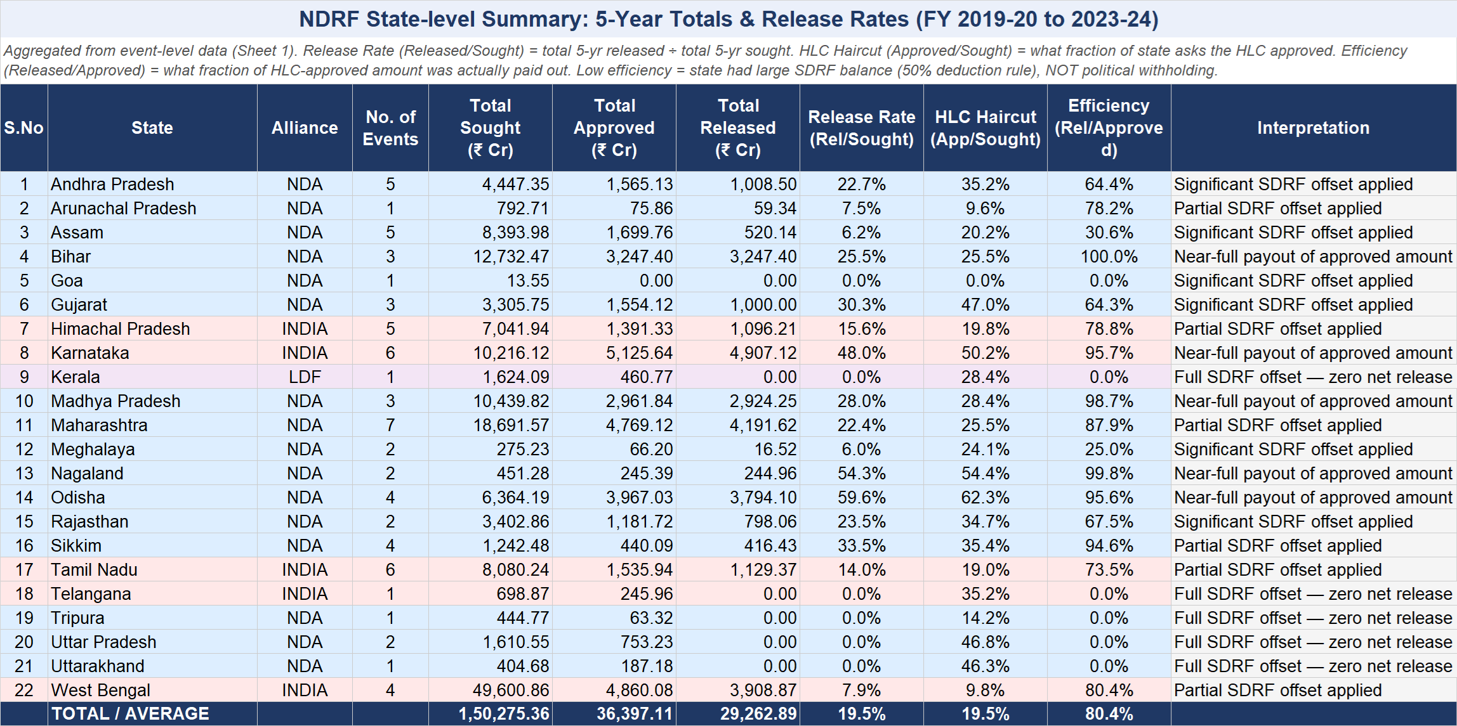Click the Interpretation column header
Viewport: 1457px width, 726px height.
coord(1313,128)
